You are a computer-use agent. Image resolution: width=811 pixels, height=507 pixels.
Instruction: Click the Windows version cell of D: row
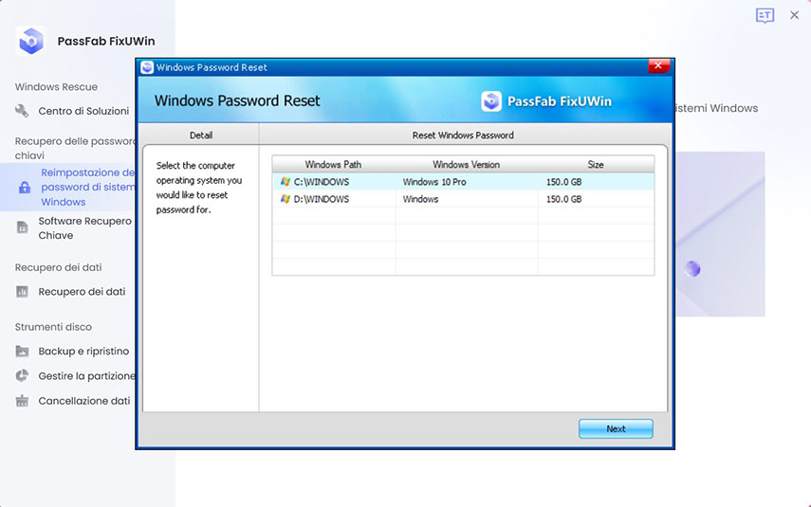pyautogui.click(x=420, y=199)
